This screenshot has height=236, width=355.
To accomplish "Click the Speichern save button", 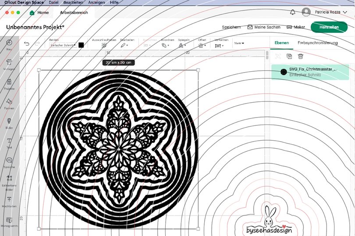I will click(x=231, y=27).
